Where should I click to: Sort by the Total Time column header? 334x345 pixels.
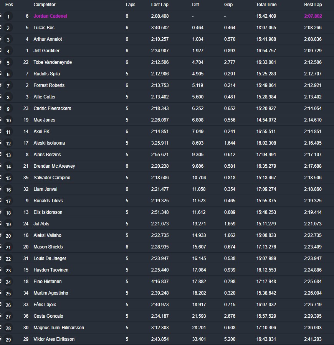pos(266,5)
